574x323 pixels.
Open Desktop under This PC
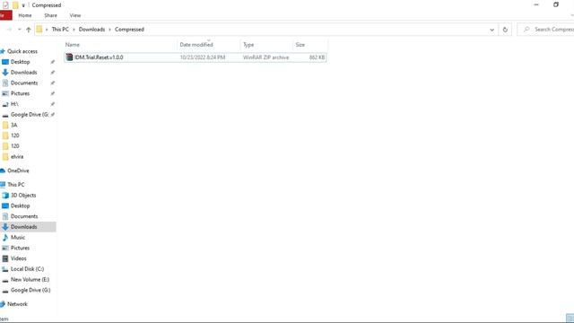coord(20,205)
